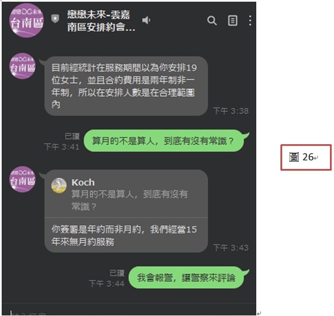334x316 pixels.
Task: Click 台南區 avatar beside the Koch reply
Action: [22, 179]
